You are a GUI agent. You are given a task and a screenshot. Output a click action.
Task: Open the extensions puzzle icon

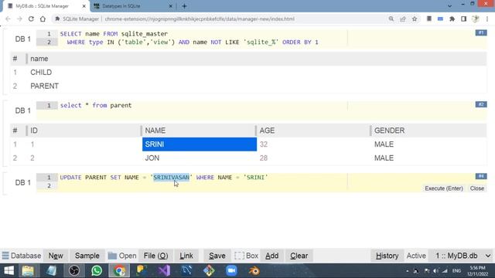point(452,19)
